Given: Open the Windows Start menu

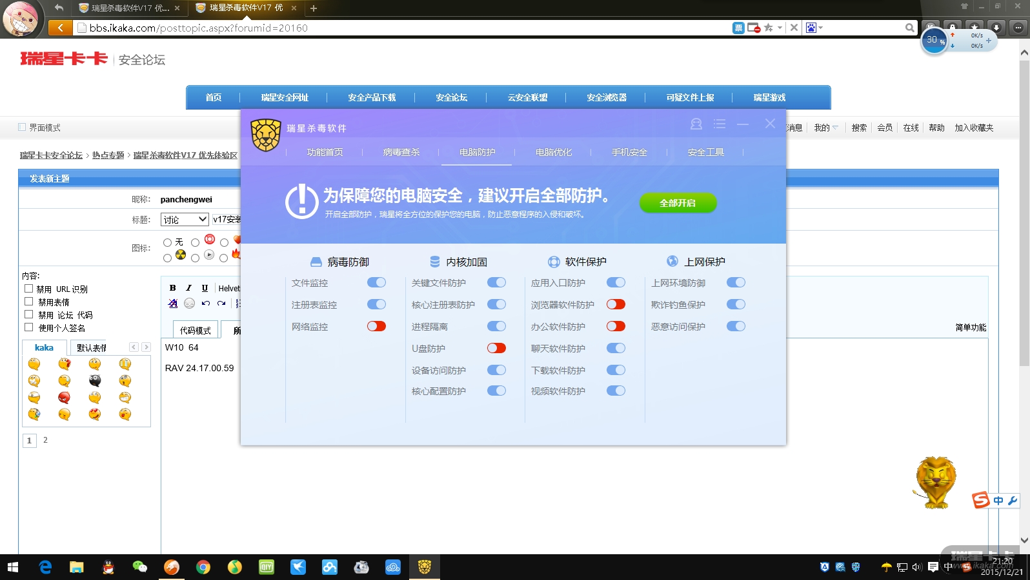Looking at the screenshot, I should (x=13, y=567).
